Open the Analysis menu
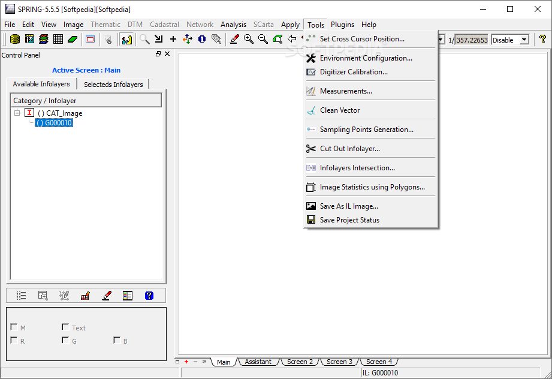 [233, 25]
